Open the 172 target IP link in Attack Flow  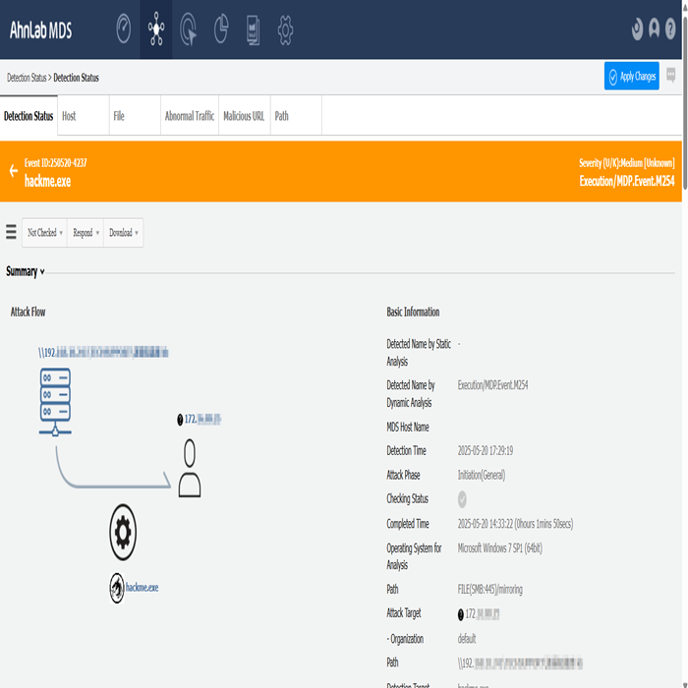pos(202,419)
